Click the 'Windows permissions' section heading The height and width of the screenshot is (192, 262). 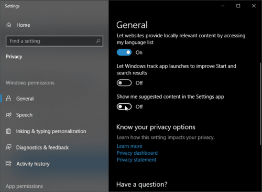(x=30, y=83)
